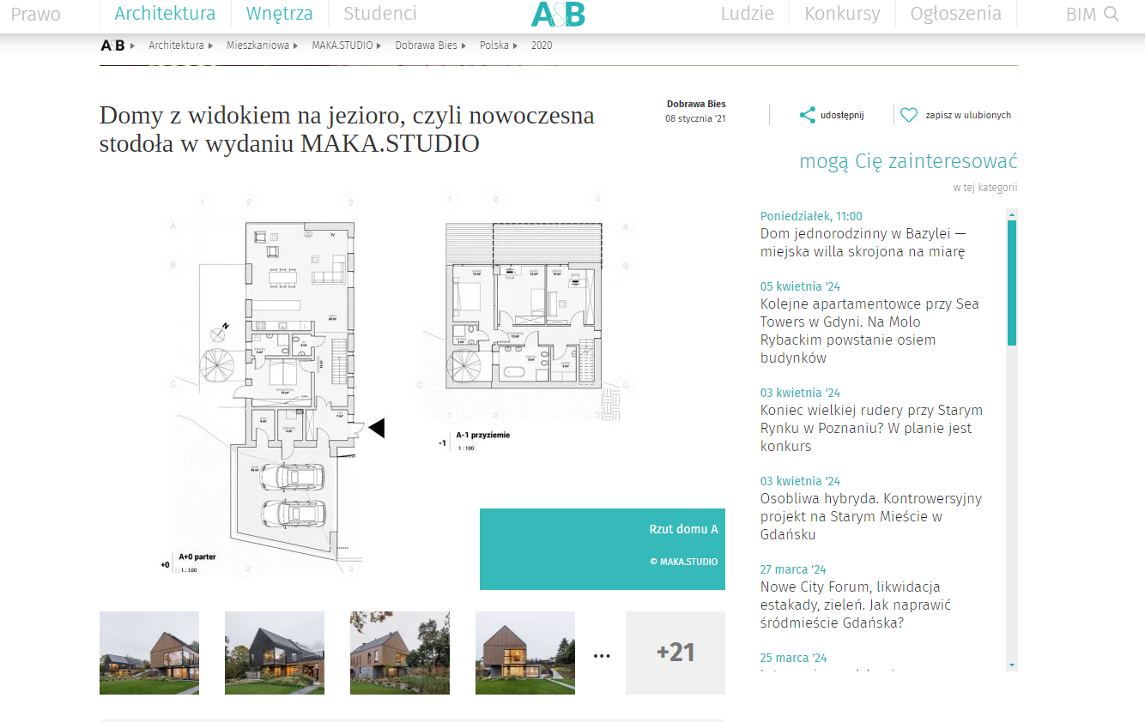Viewport: 1145px width, 722px height.
Task: Click the © MAKA.STUDIO credit text
Action: pos(683,562)
